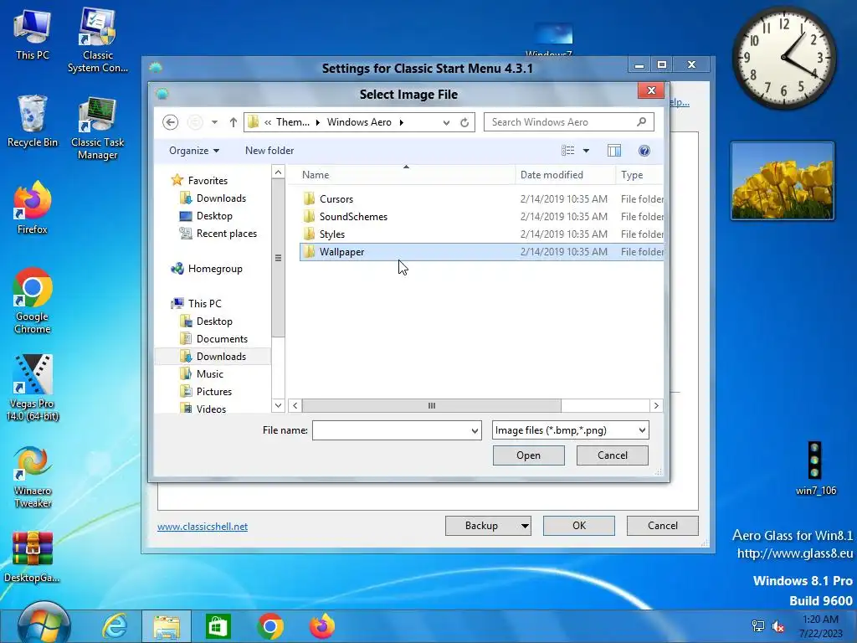Open Internet Explorer from taskbar
The width and height of the screenshot is (857, 643).
point(115,626)
